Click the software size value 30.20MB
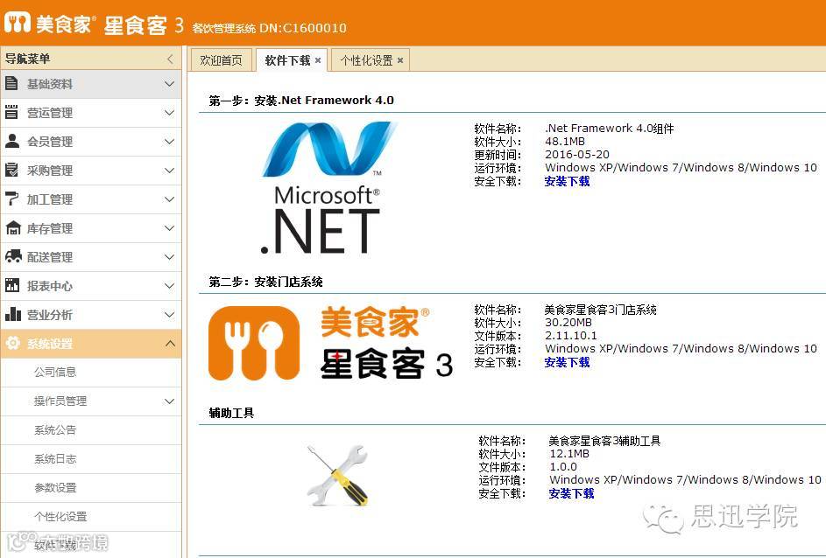The image size is (826, 558). point(568,323)
